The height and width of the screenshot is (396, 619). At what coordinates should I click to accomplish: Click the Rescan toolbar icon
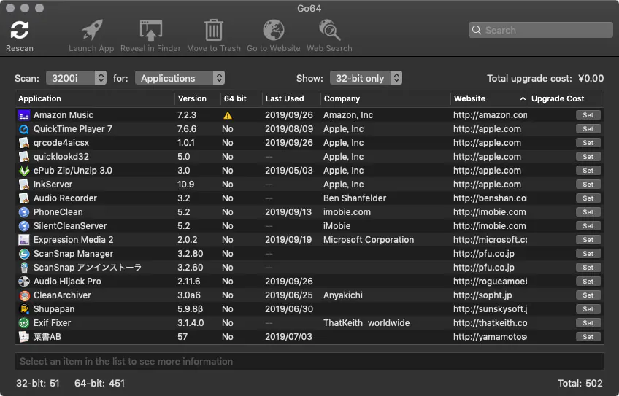tap(19, 30)
